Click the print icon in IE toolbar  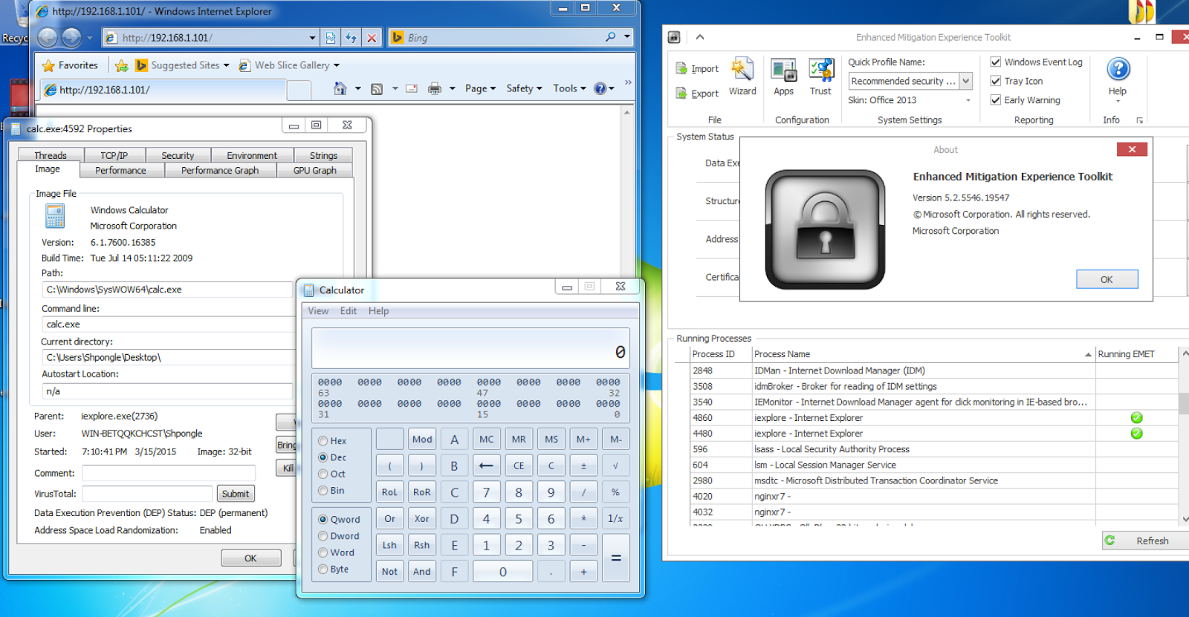click(435, 88)
